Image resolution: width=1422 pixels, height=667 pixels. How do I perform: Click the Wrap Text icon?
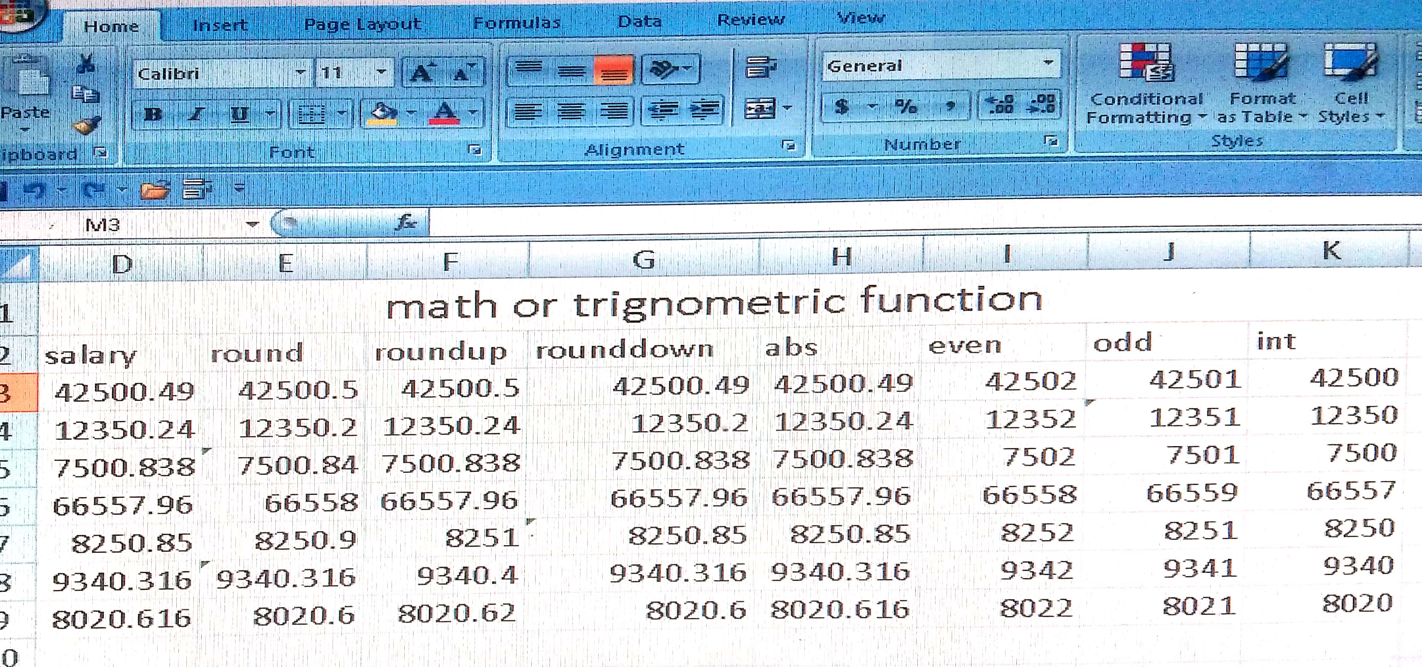(761, 67)
